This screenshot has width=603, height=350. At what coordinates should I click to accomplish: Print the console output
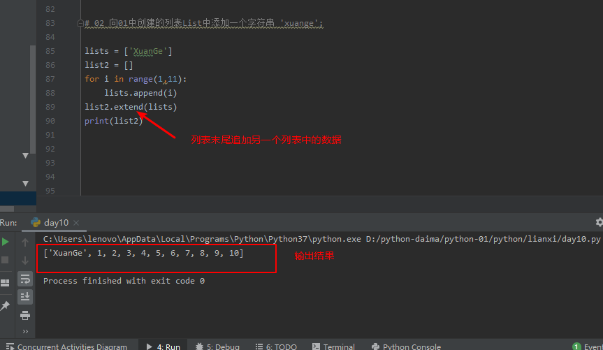point(25,315)
